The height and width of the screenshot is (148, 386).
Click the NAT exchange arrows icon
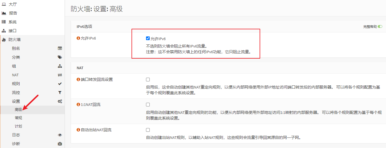point(60,75)
